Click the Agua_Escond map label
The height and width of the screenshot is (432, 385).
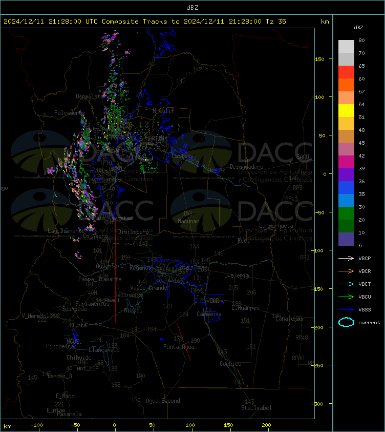(163, 401)
